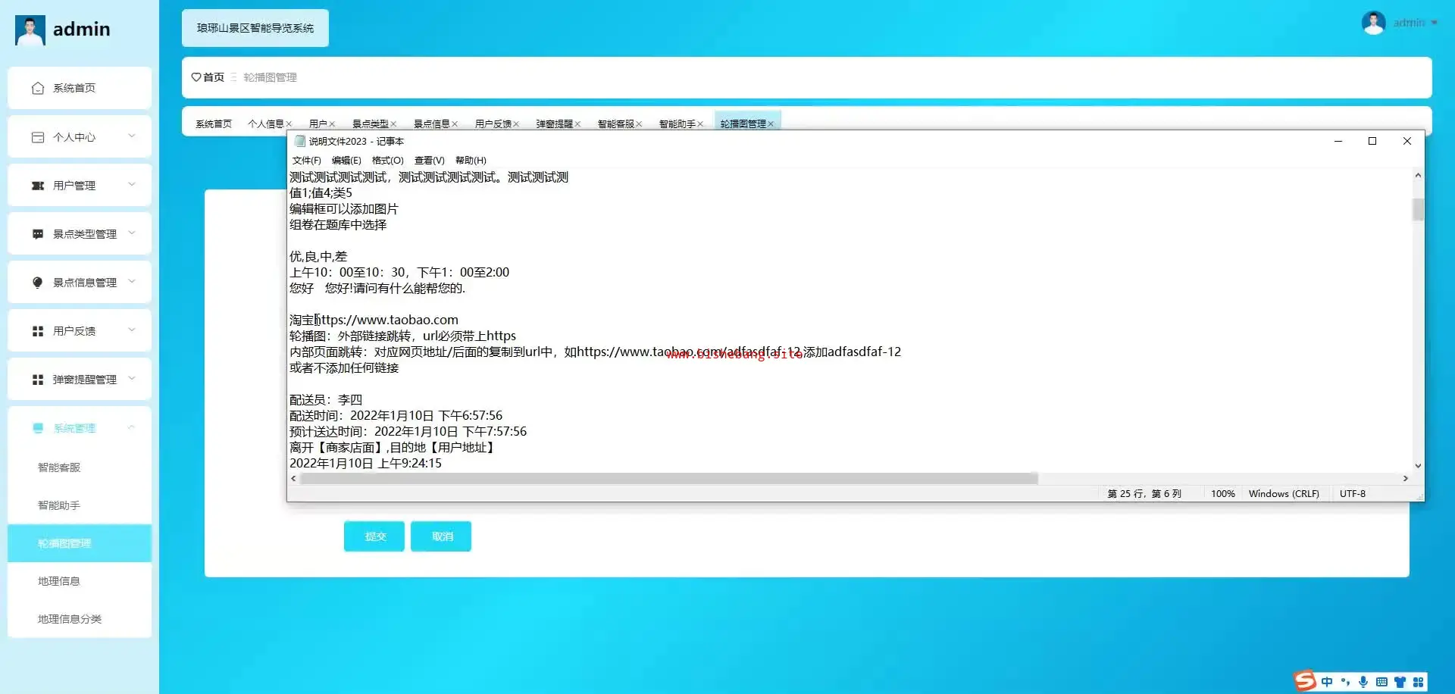Screen dimensions: 1455x694
Task: Close the 景点类型 tab
Action: pyautogui.click(x=393, y=124)
